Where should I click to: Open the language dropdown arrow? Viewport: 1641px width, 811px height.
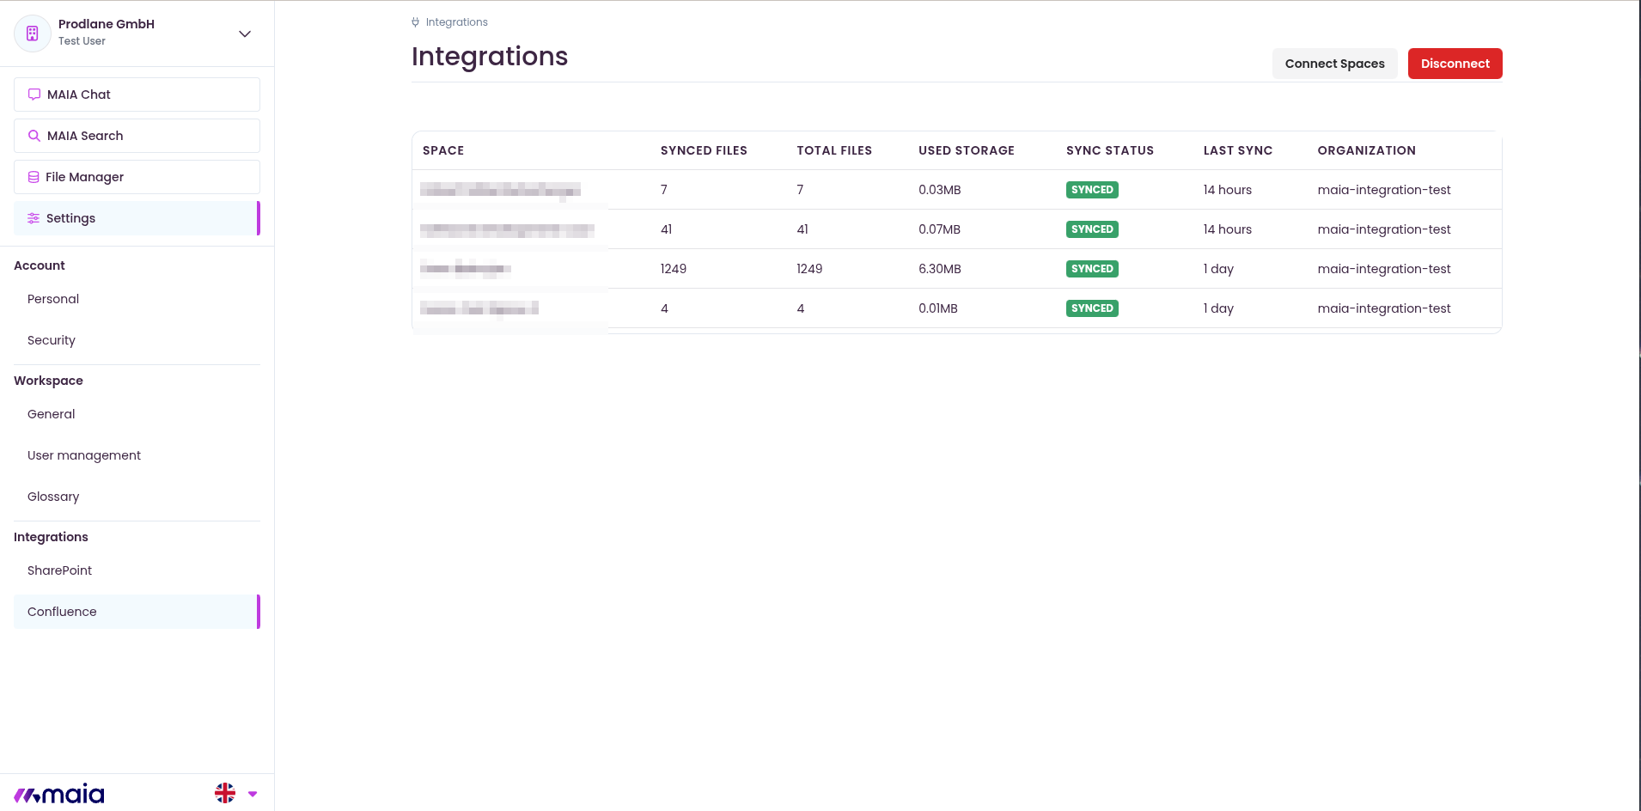click(253, 794)
